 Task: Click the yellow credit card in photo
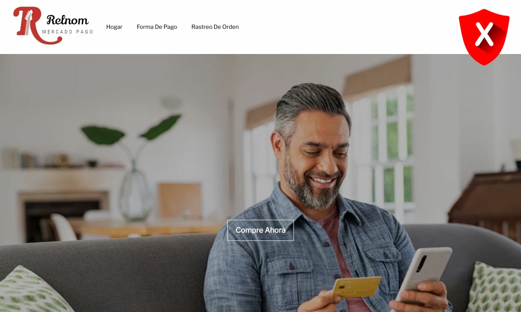pos(356,287)
